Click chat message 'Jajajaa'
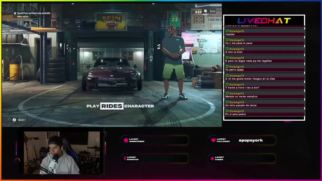 click(230, 34)
